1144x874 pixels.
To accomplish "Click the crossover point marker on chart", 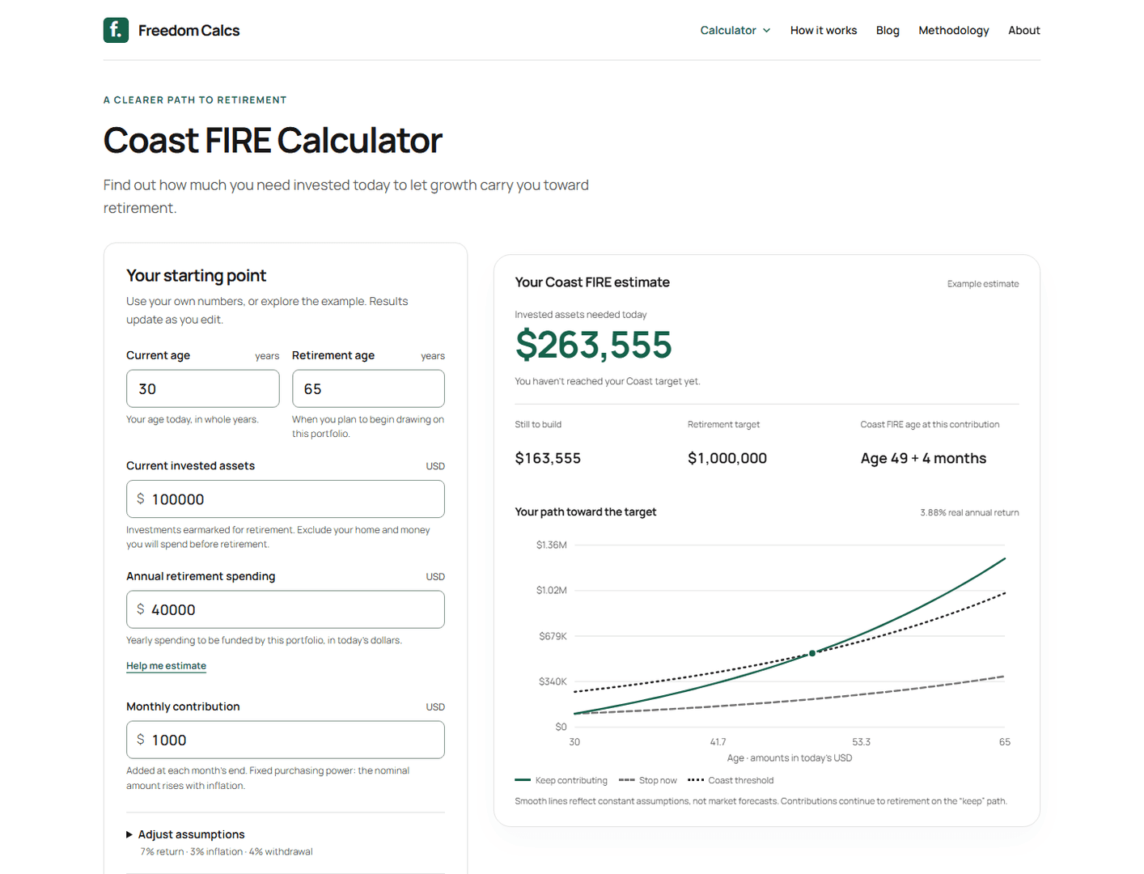I will pos(812,653).
